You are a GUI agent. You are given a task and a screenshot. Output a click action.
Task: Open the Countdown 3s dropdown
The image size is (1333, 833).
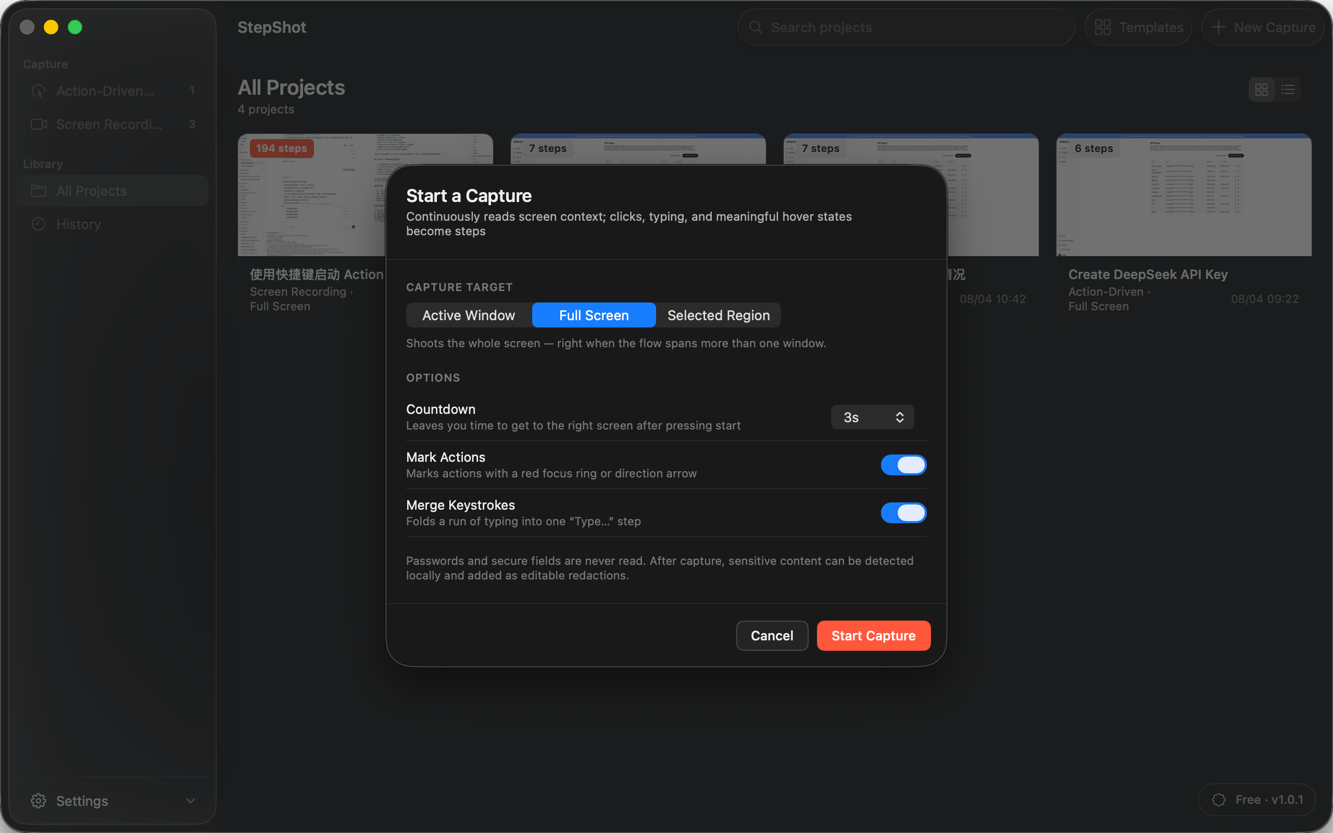tap(873, 417)
